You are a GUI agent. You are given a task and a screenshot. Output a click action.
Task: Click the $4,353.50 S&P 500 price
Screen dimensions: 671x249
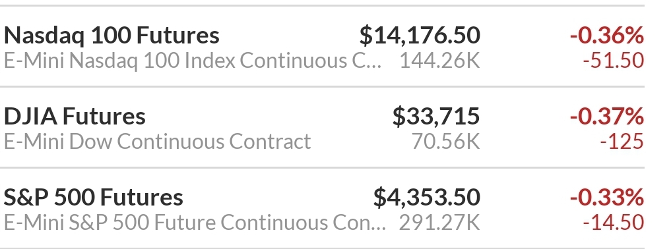coord(427,197)
